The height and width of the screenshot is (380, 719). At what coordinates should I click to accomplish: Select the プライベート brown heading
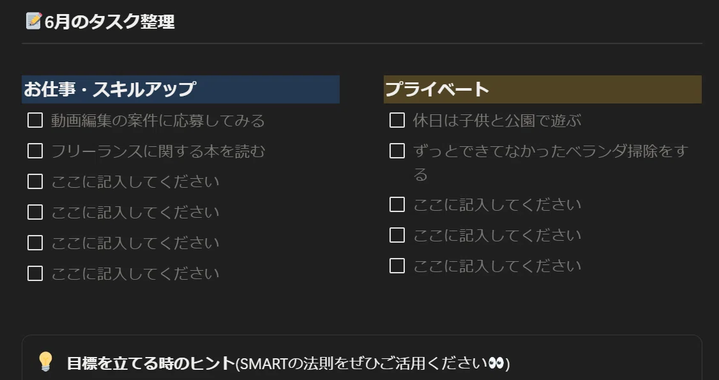point(543,89)
